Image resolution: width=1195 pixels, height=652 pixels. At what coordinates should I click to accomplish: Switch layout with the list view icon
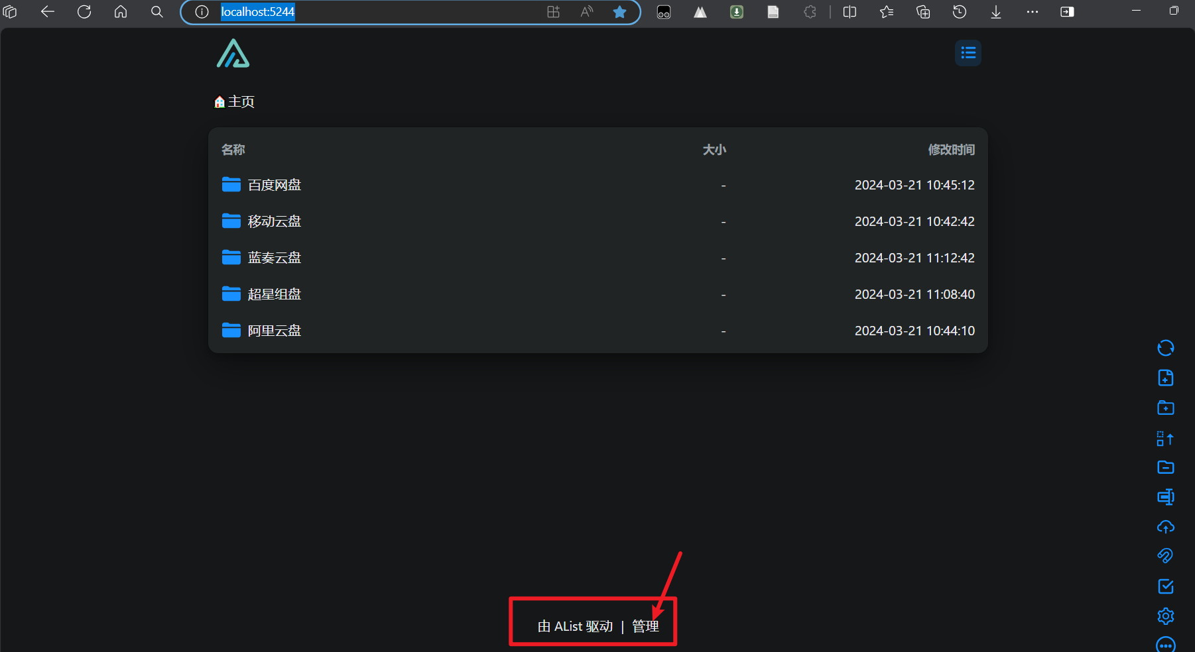(968, 53)
